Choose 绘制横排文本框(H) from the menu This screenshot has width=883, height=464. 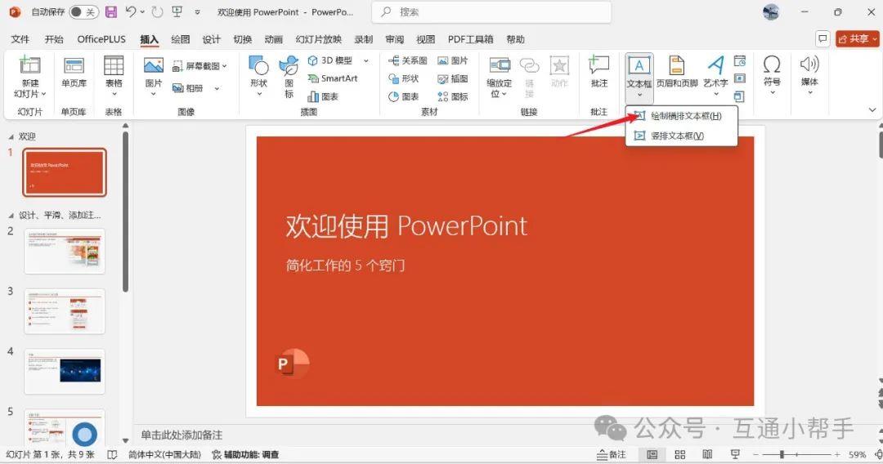(x=681, y=116)
